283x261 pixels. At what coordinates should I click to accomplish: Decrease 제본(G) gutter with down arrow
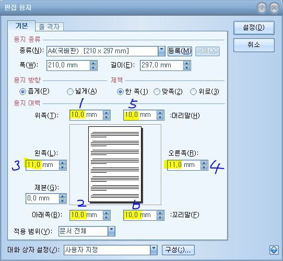[x=63, y=201]
